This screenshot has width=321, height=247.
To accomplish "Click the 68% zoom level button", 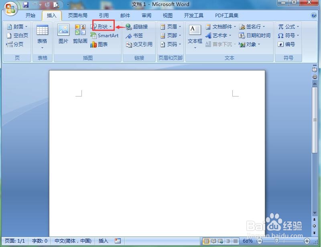I will click(x=248, y=241).
